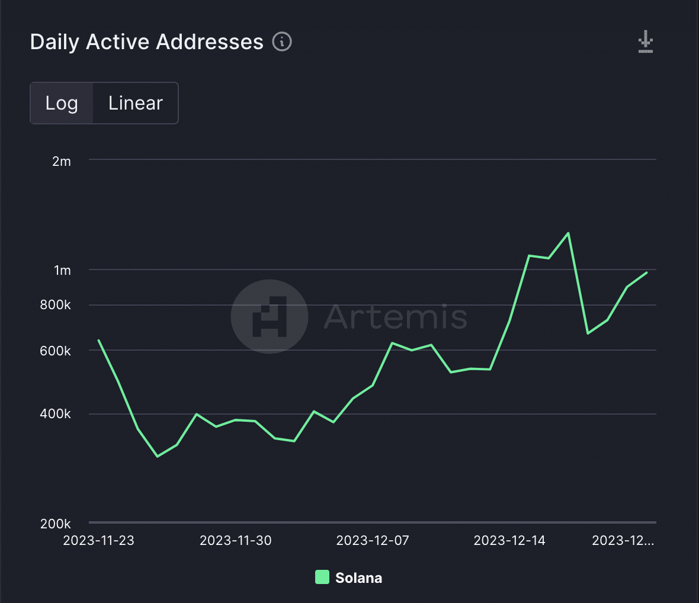
Task: Switch chart scale to Log
Action: coord(62,103)
